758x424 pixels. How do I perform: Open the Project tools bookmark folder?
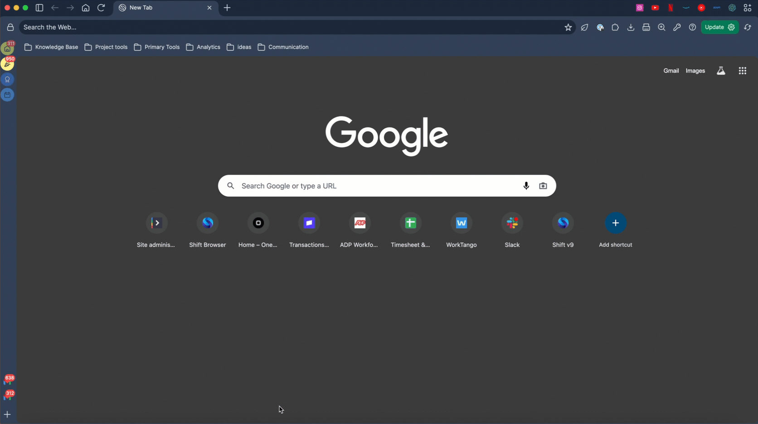click(x=106, y=47)
